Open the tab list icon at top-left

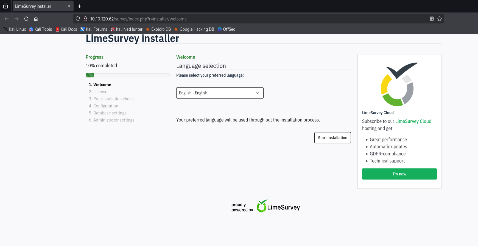[x=5, y=6]
